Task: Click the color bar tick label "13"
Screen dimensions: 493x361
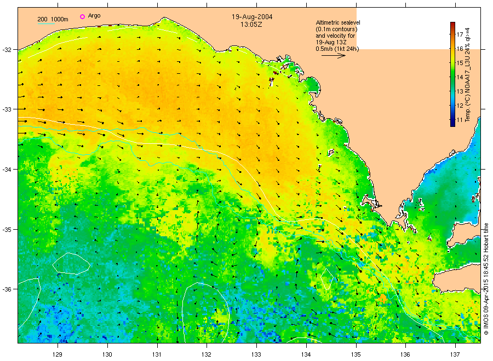Action: click(x=460, y=91)
